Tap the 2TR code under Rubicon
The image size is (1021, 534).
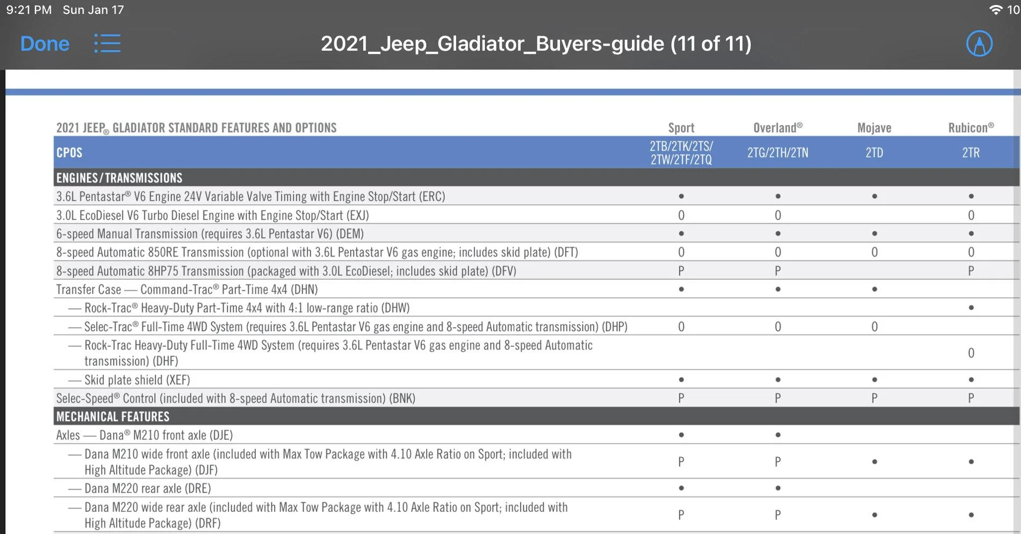click(x=970, y=153)
